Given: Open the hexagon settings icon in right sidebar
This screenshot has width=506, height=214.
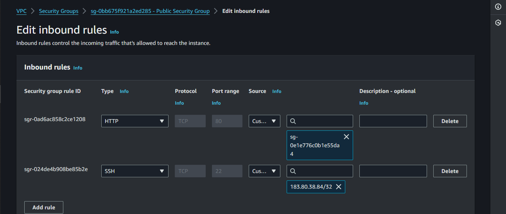Looking at the screenshot, I should 498,23.
